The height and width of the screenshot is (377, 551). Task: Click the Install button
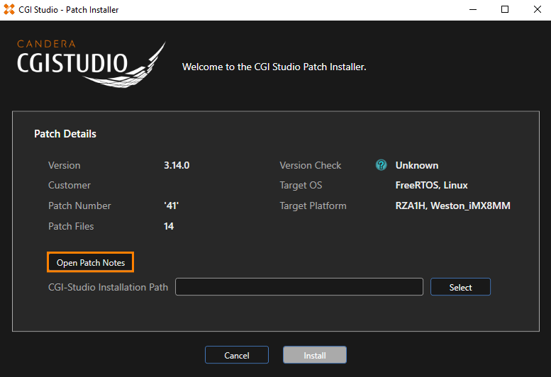click(315, 355)
